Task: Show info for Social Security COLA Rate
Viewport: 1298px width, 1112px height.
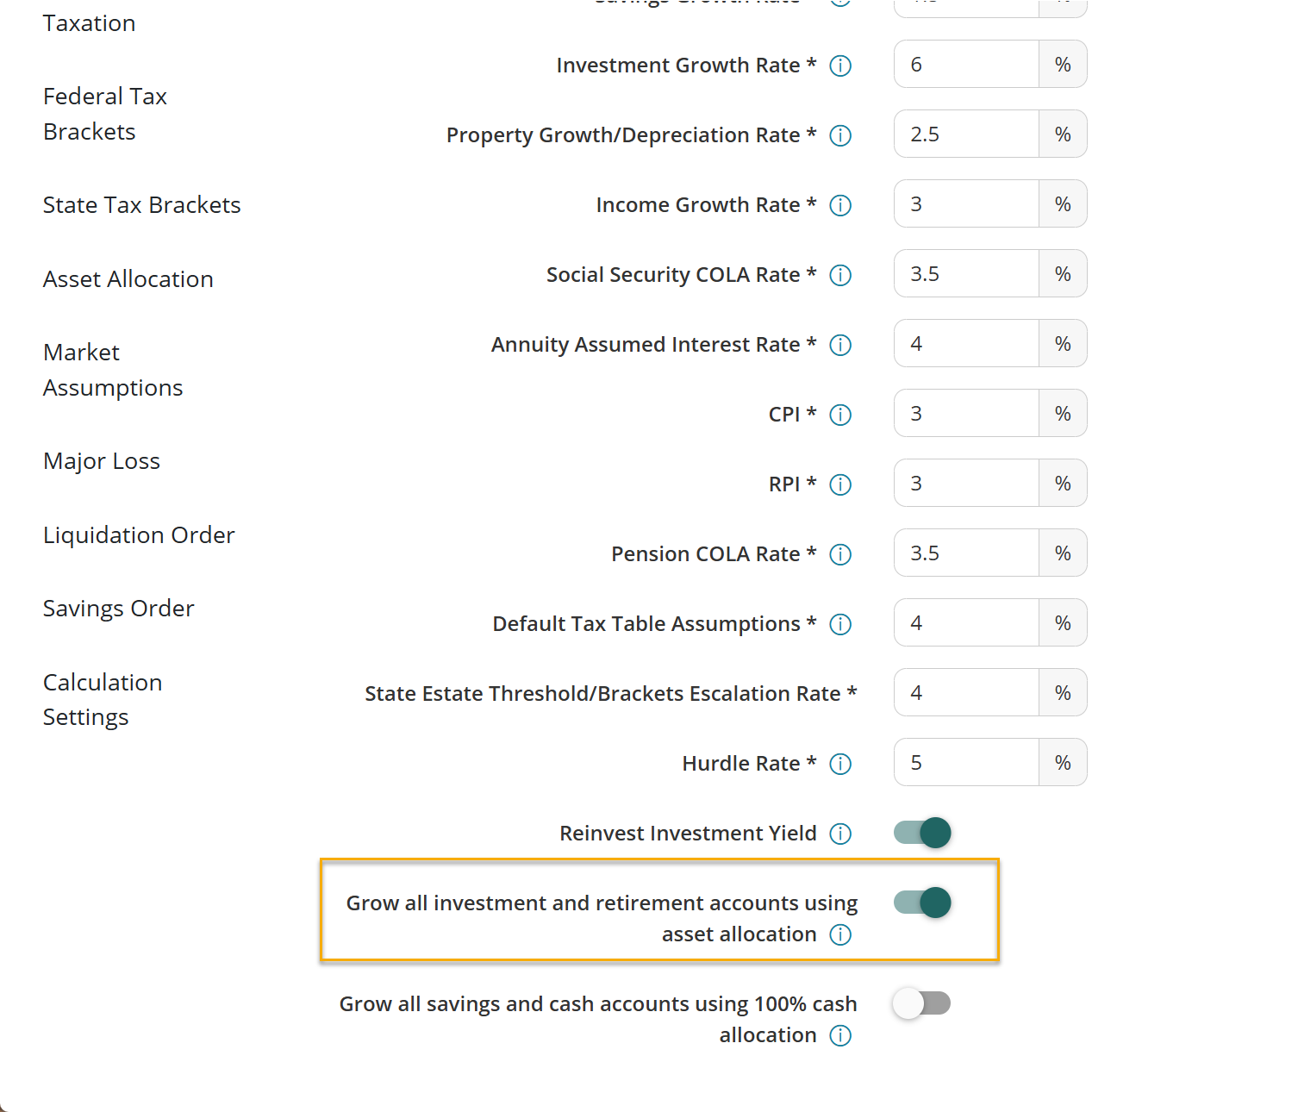Action: coord(840,275)
